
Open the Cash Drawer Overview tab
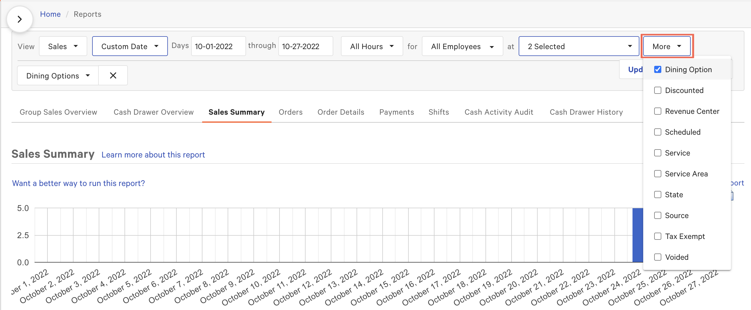pos(153,112)
